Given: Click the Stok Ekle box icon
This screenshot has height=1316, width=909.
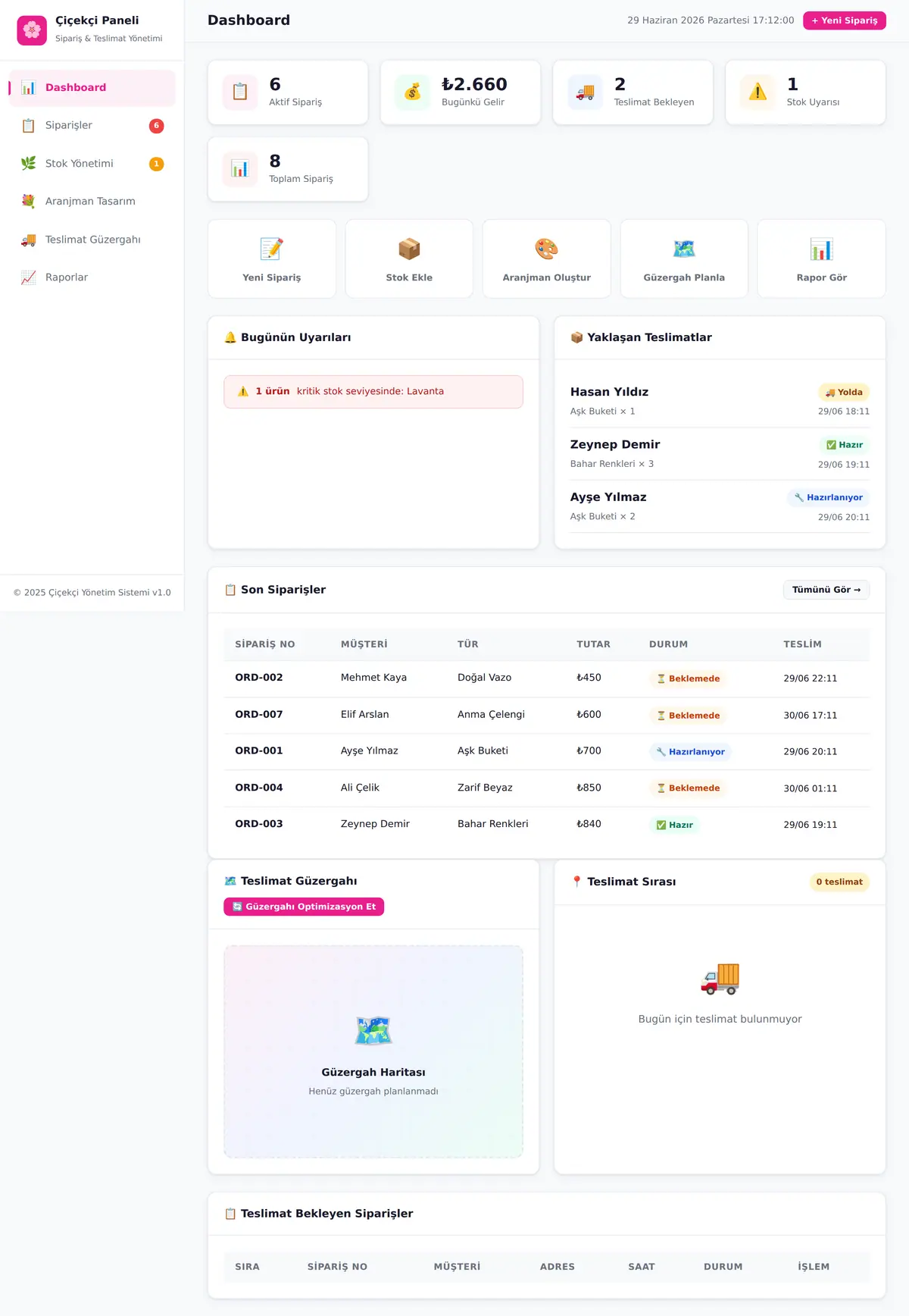Looking at the screenshot, I should tap(409, 249).
